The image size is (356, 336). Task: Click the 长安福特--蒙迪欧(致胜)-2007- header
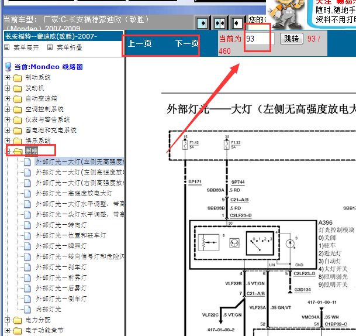(63, 36)
